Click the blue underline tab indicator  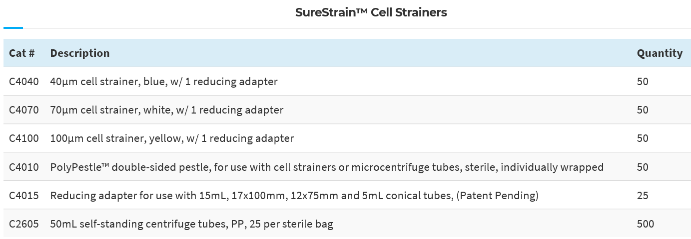[13, 28]
